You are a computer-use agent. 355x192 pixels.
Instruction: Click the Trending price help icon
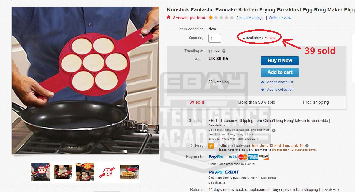pyautogui.click(x=224, y=51)
